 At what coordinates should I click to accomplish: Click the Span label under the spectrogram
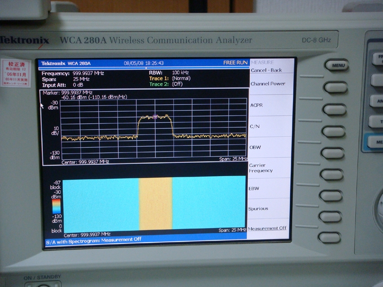(232, 230)
